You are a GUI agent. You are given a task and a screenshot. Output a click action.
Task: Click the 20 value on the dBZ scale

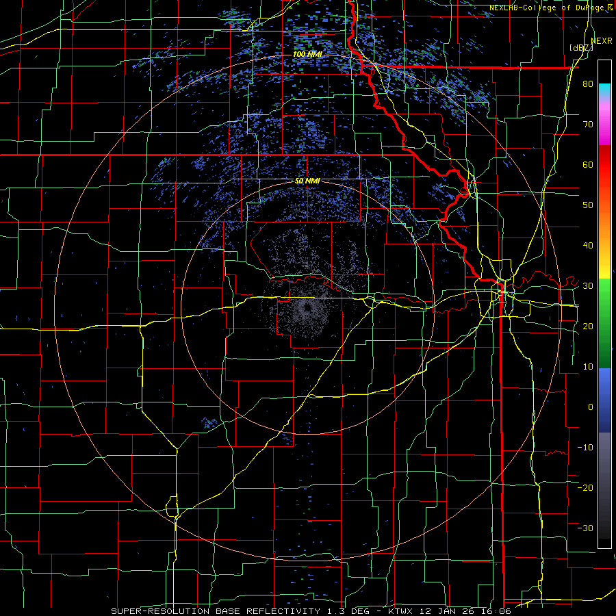588,326
